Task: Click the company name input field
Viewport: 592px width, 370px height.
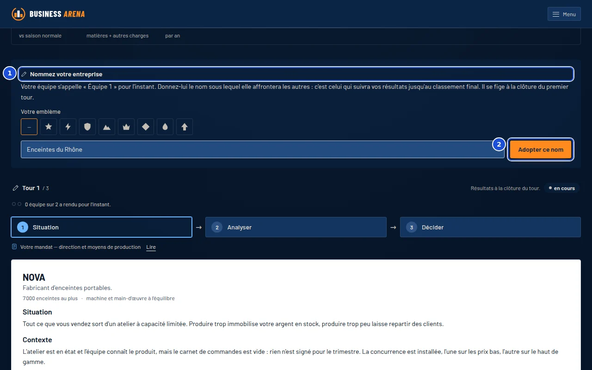Action: (263, 149)
